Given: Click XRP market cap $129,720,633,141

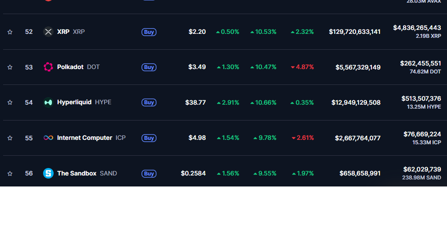Looking at the screenshot, I should point(355,32).
